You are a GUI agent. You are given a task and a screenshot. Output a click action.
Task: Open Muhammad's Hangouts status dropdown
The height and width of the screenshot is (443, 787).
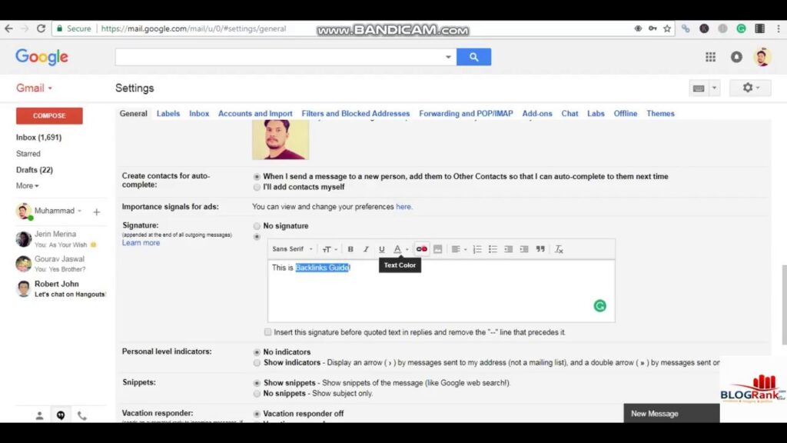coord(80,211)
